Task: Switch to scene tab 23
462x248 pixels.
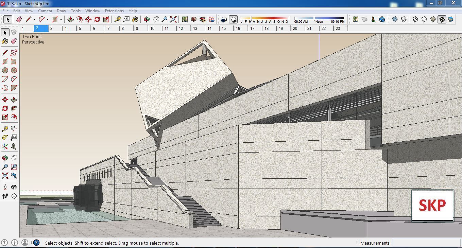Action: [341, 29]
